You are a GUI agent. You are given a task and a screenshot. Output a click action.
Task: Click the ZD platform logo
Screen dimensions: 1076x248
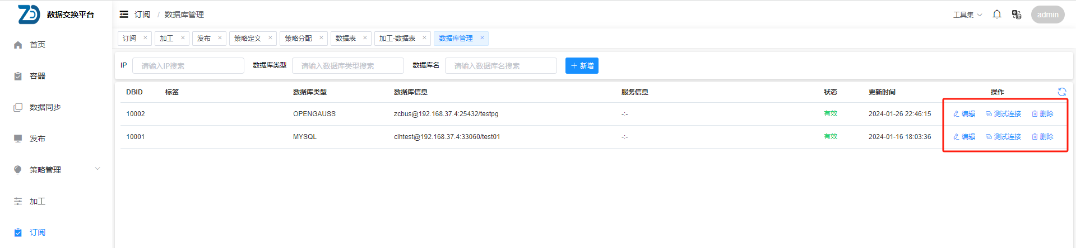[x=29, y=15]
